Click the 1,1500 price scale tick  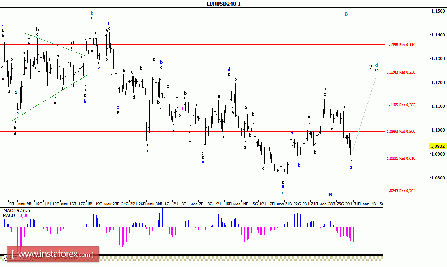coord(437,11)
